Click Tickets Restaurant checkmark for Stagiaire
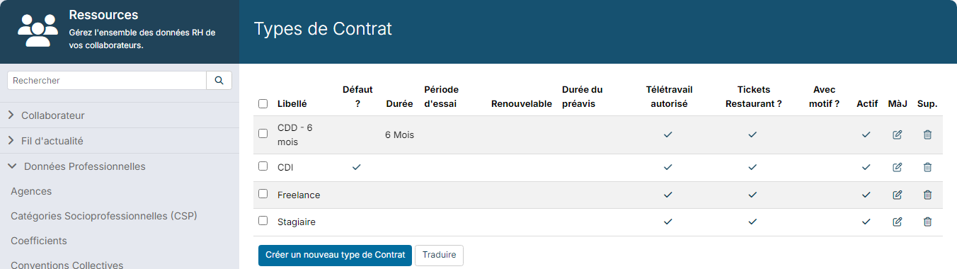957x269 pixels. [x=752, y=222]
